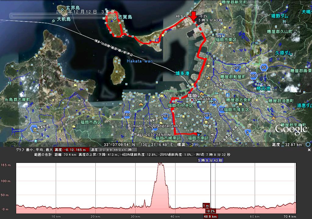Click the restaurant icon left of the coffee cup
The height and width of the screenshot is (219, 312).
pyautogui.click(x=20, y=138)
